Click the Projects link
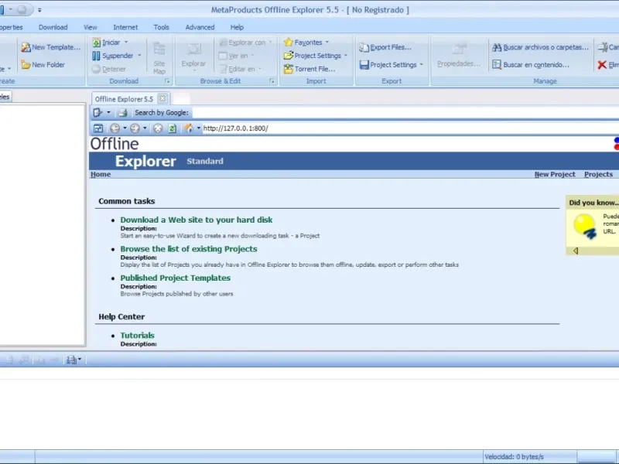The width and height of the screenshot is (619, 464). coord(598,175)
